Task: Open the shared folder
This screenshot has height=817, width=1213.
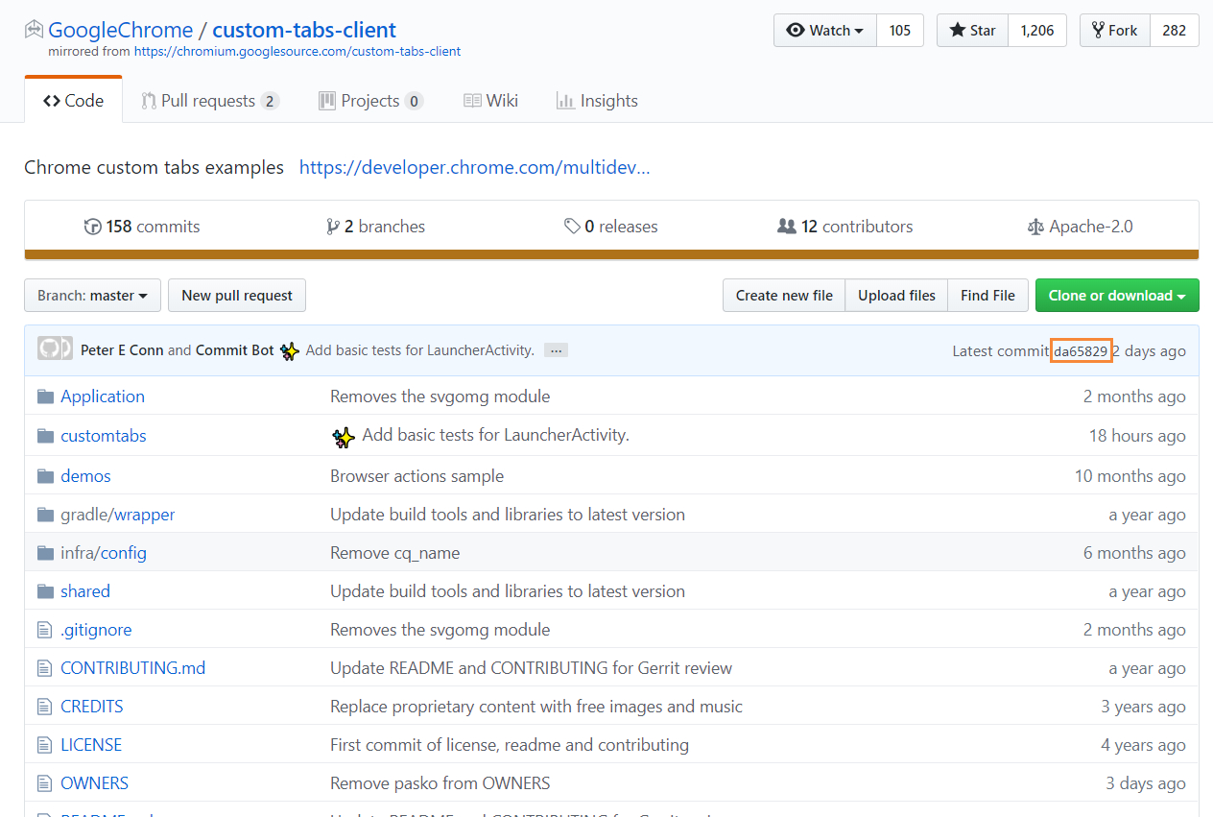Action: coord(85,591)
